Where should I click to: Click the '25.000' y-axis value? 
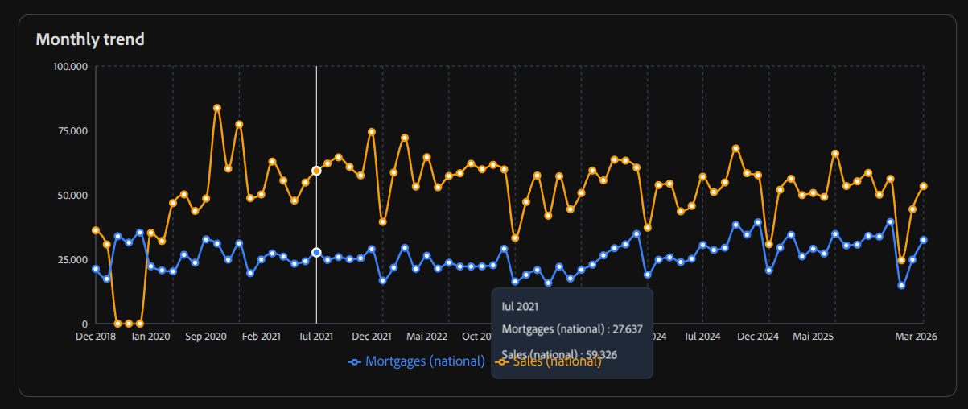click(x=72, y=259)
